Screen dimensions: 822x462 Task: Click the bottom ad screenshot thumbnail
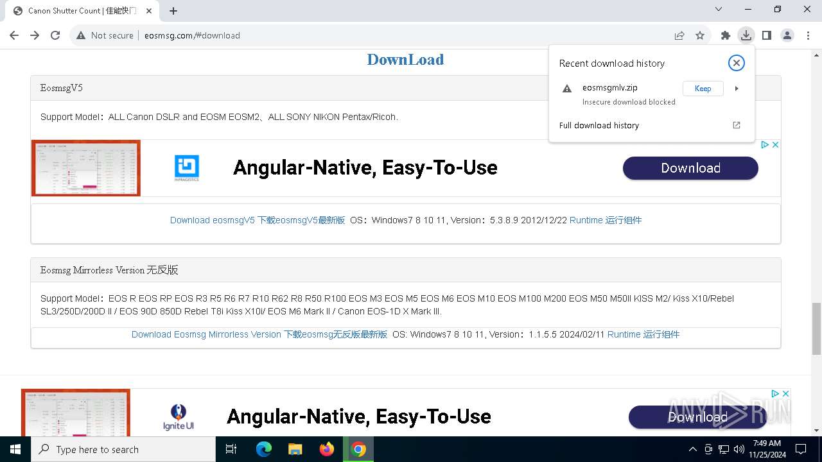pos(76,413)
